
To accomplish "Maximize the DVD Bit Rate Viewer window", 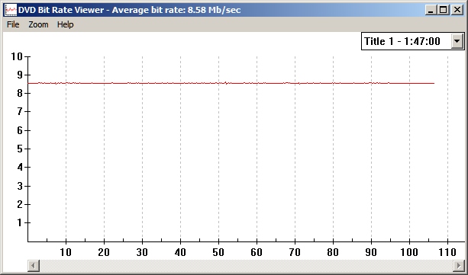I will [444, 10].
